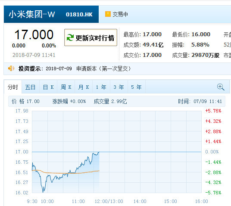Switch to the 5年 chart tab
The image size is (231, 206).
click(x=137, y=87)
